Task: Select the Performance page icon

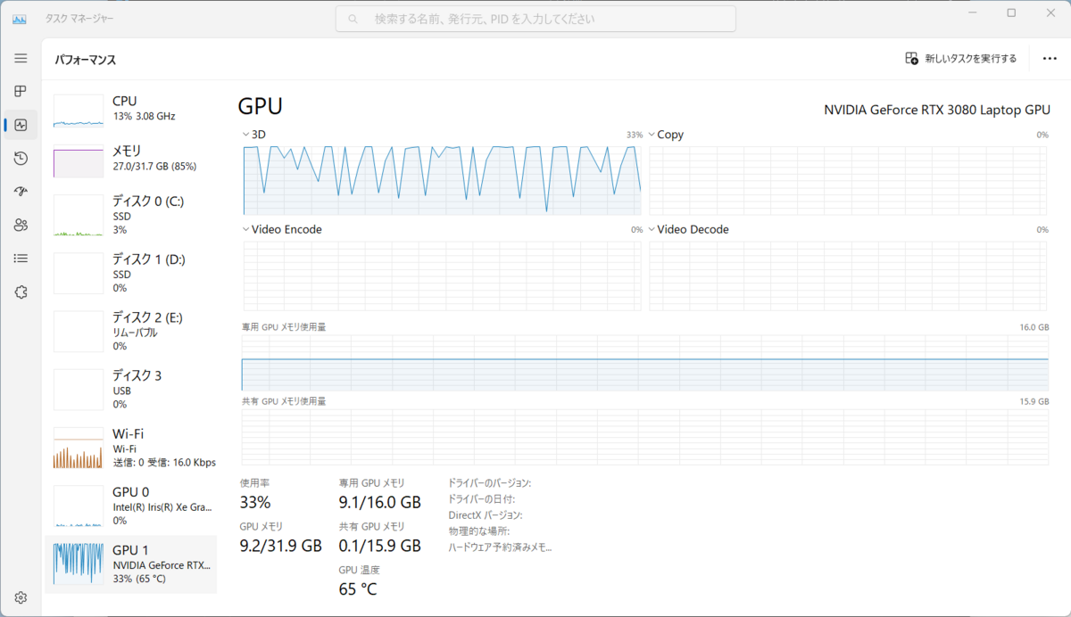Action: [x=21, y=125]
